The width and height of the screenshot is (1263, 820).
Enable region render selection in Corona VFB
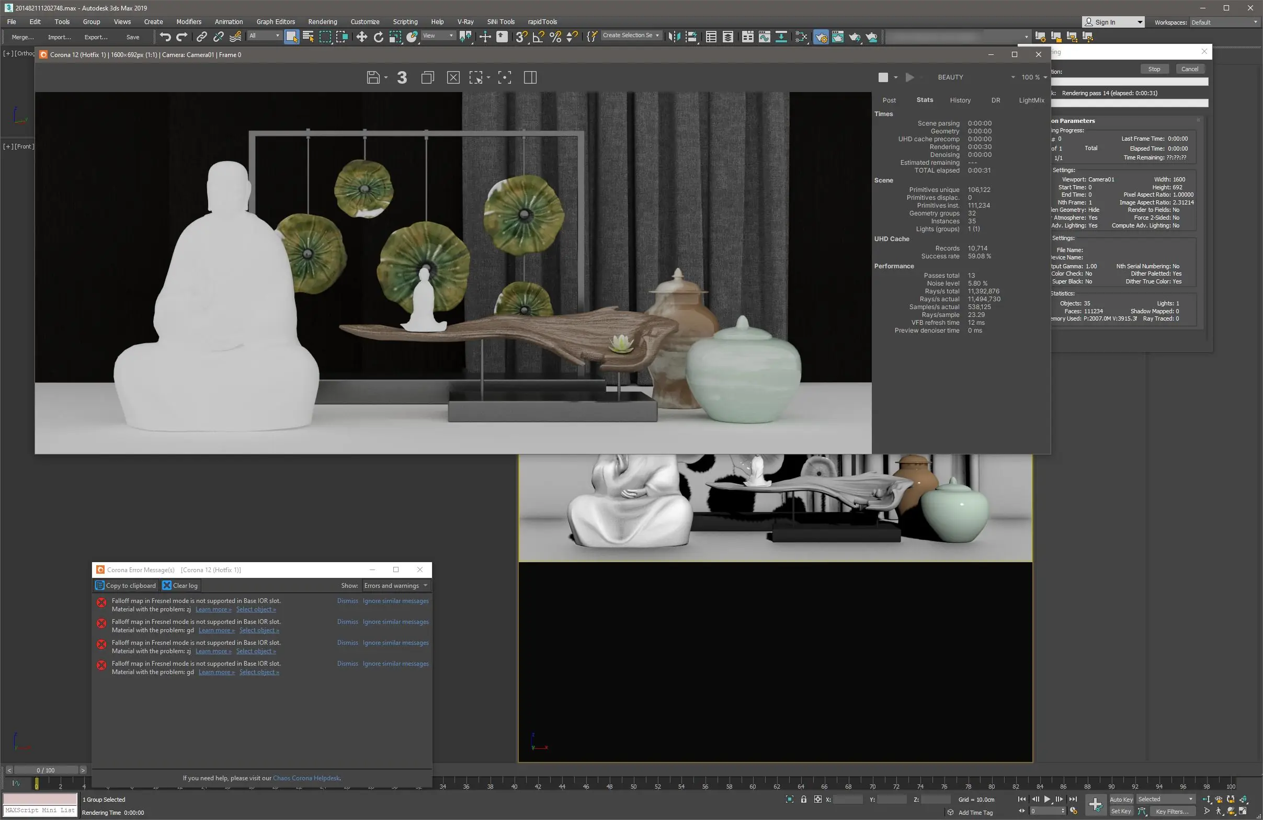click(x=477, y=77)
